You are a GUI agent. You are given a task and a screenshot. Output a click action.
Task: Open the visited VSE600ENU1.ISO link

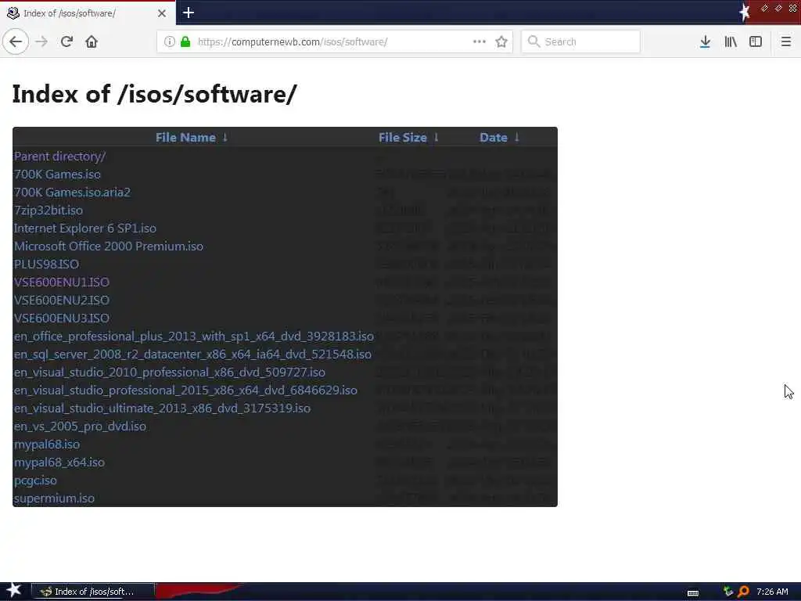point(61,282)
